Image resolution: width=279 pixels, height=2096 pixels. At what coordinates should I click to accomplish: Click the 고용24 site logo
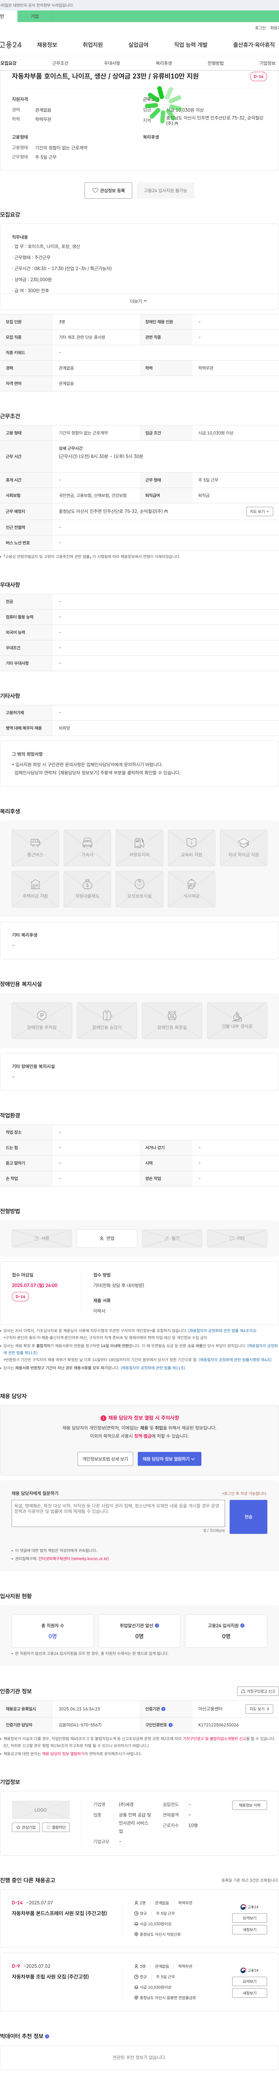click(x=10, y=45)
